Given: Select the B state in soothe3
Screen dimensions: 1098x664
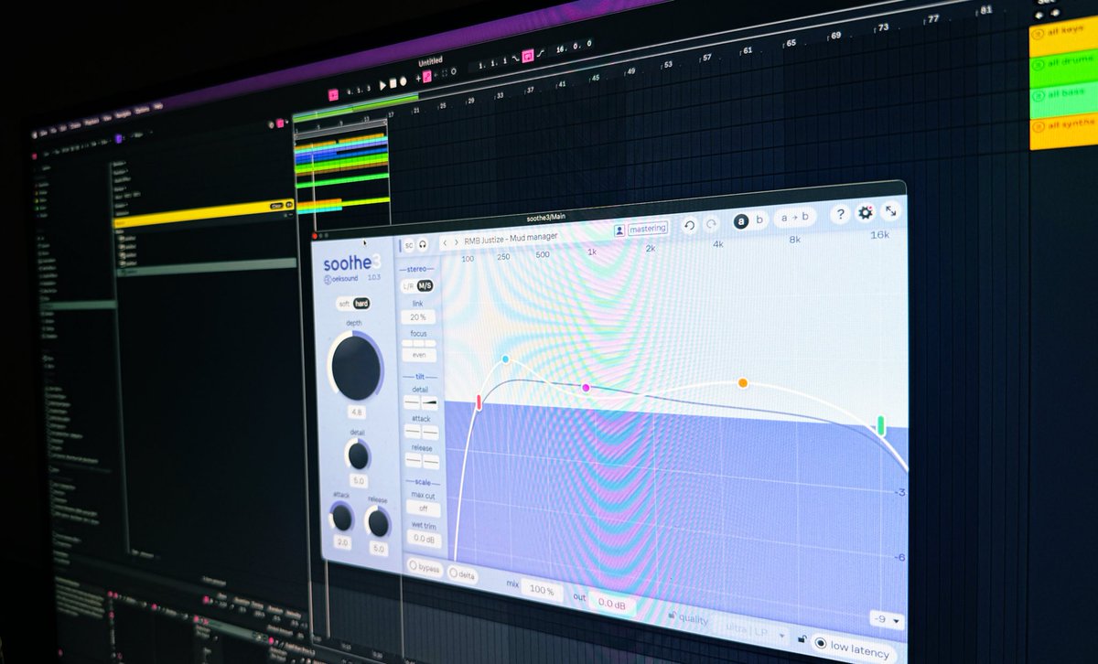Looking at the screenshot, I should [x=759, y=220].
